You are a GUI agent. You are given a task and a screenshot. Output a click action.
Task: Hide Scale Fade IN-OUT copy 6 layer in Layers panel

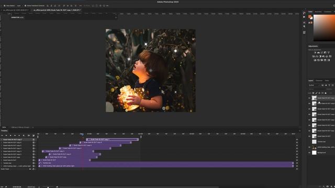pyautogui.click(x=309, y=103)
